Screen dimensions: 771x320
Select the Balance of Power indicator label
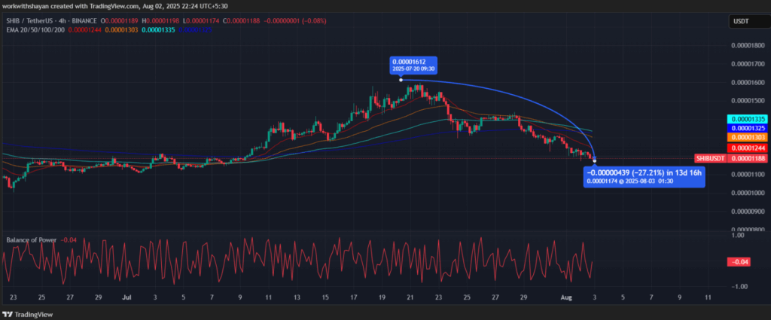point(32,240)
